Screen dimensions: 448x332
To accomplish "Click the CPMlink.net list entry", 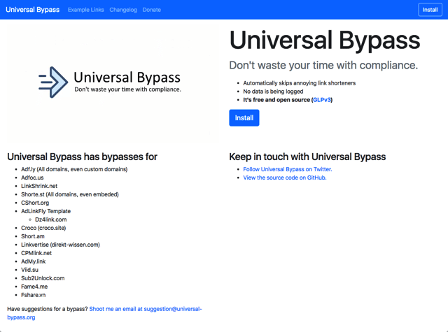I will tap(36, 253).
